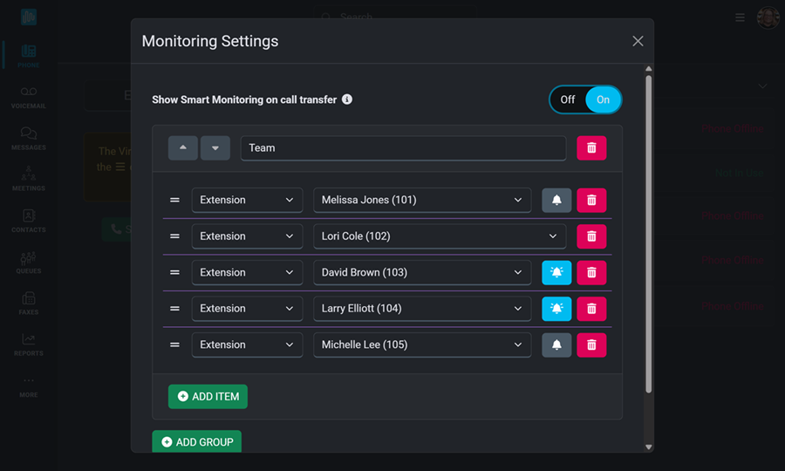Open the hamburger menu beside avatar
The image size is (785, 471).
click(x=740, y=18)
